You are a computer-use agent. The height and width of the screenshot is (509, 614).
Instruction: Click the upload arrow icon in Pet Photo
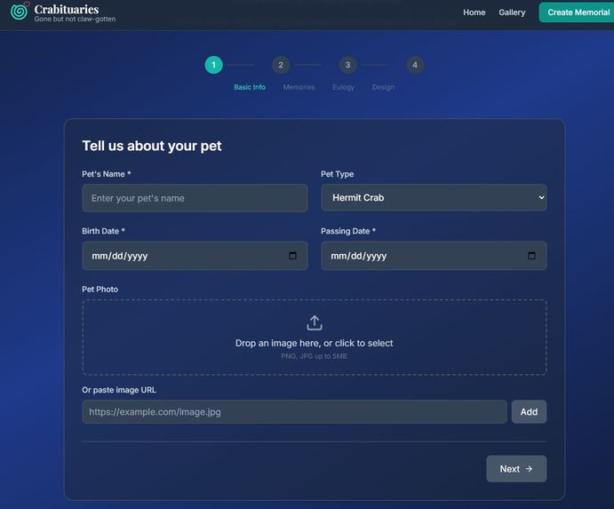[314, 323]
